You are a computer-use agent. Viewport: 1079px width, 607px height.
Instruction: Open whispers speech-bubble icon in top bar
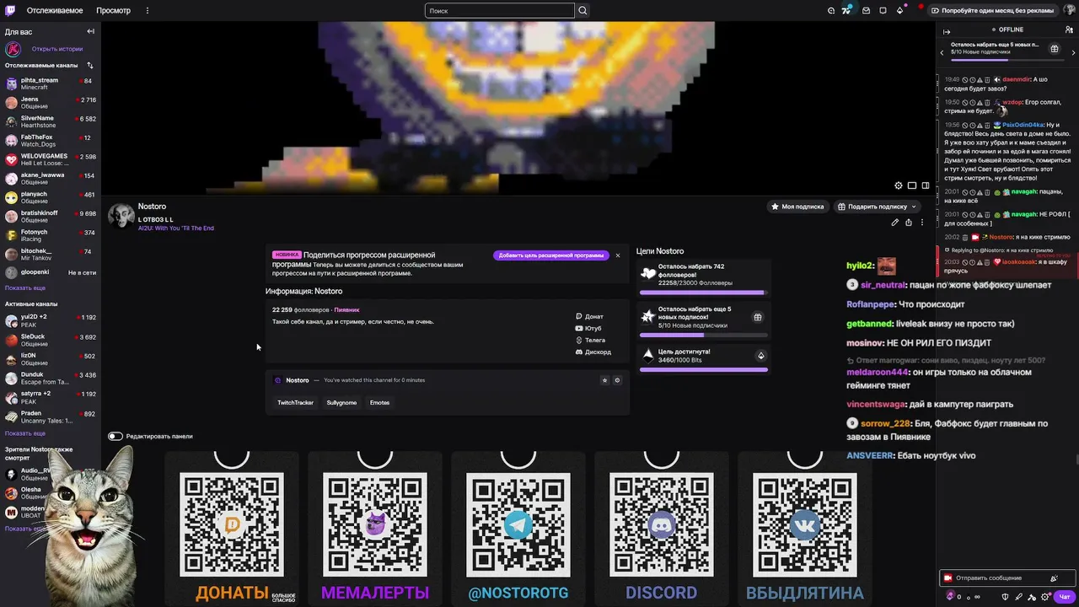click(x=883, y=11)
